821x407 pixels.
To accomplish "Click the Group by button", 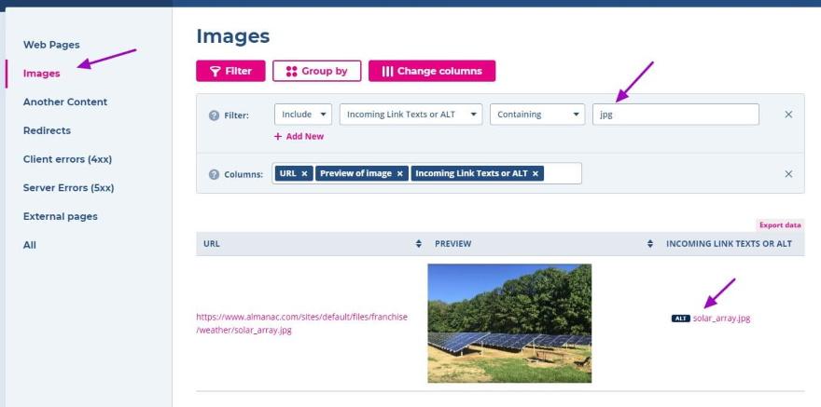I will pyautogui.click(x=317, y=71).
